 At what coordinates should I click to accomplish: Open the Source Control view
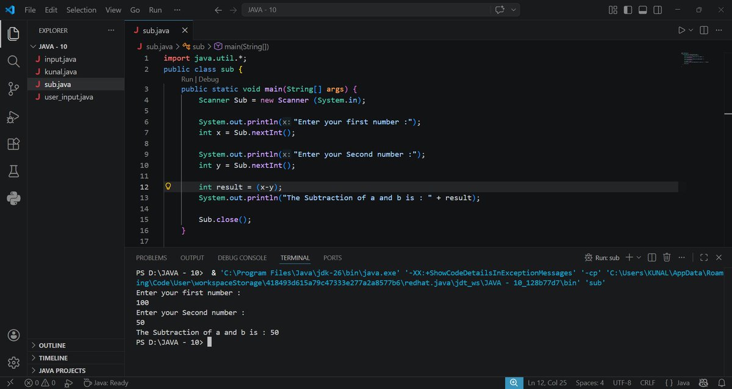13,89
